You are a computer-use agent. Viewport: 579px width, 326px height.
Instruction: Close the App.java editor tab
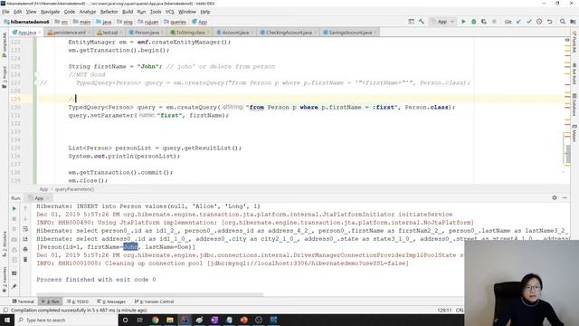[40, 33]
